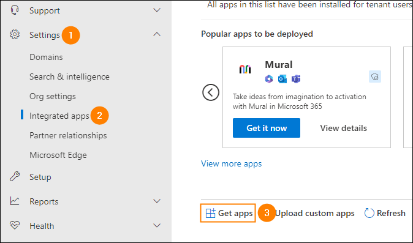Click the certification shield badge on Mural card
Screen dimensions: 413x243
click(375, 77)
